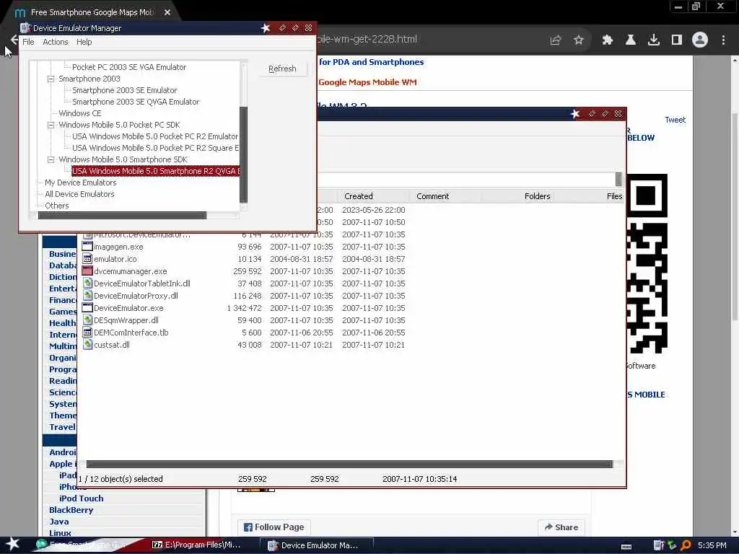
Task: Collapse Windows Mobile 5.0 Smartphone SDK node
Action: [51, 159]
